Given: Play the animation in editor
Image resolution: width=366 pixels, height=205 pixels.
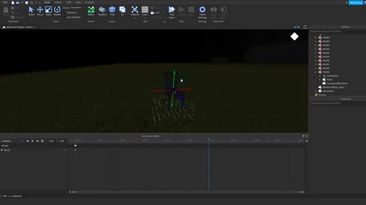Looking at the screenshot, I should (33, 141).
